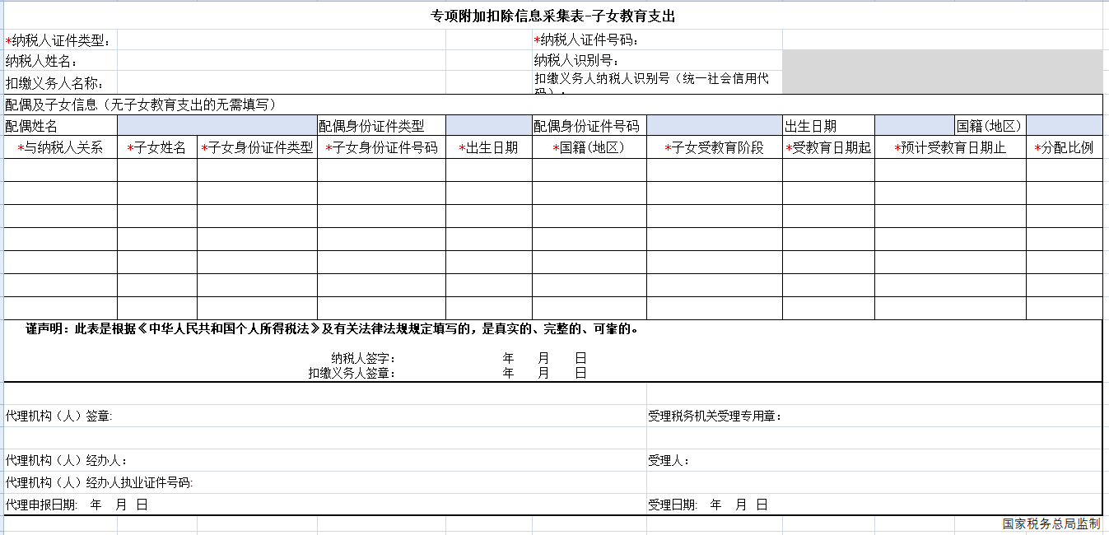Select the children 出生日期 column header

pyautogui.click(x=489, y=147)
